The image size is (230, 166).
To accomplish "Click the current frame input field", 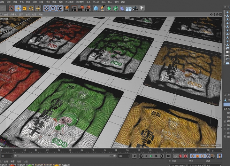I will (6, 156).
